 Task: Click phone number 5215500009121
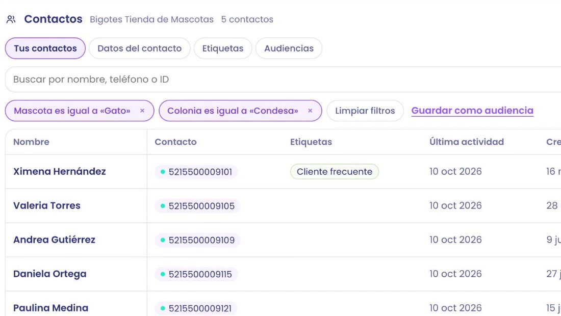pos(196,308)
